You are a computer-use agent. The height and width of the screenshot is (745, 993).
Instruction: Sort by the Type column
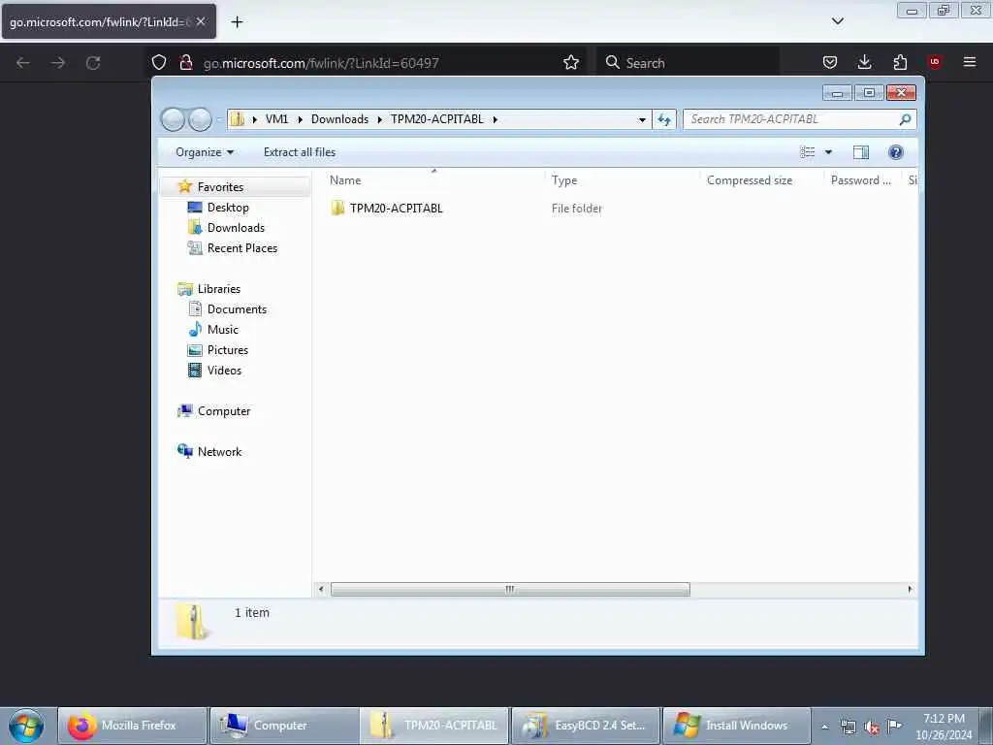564,180
